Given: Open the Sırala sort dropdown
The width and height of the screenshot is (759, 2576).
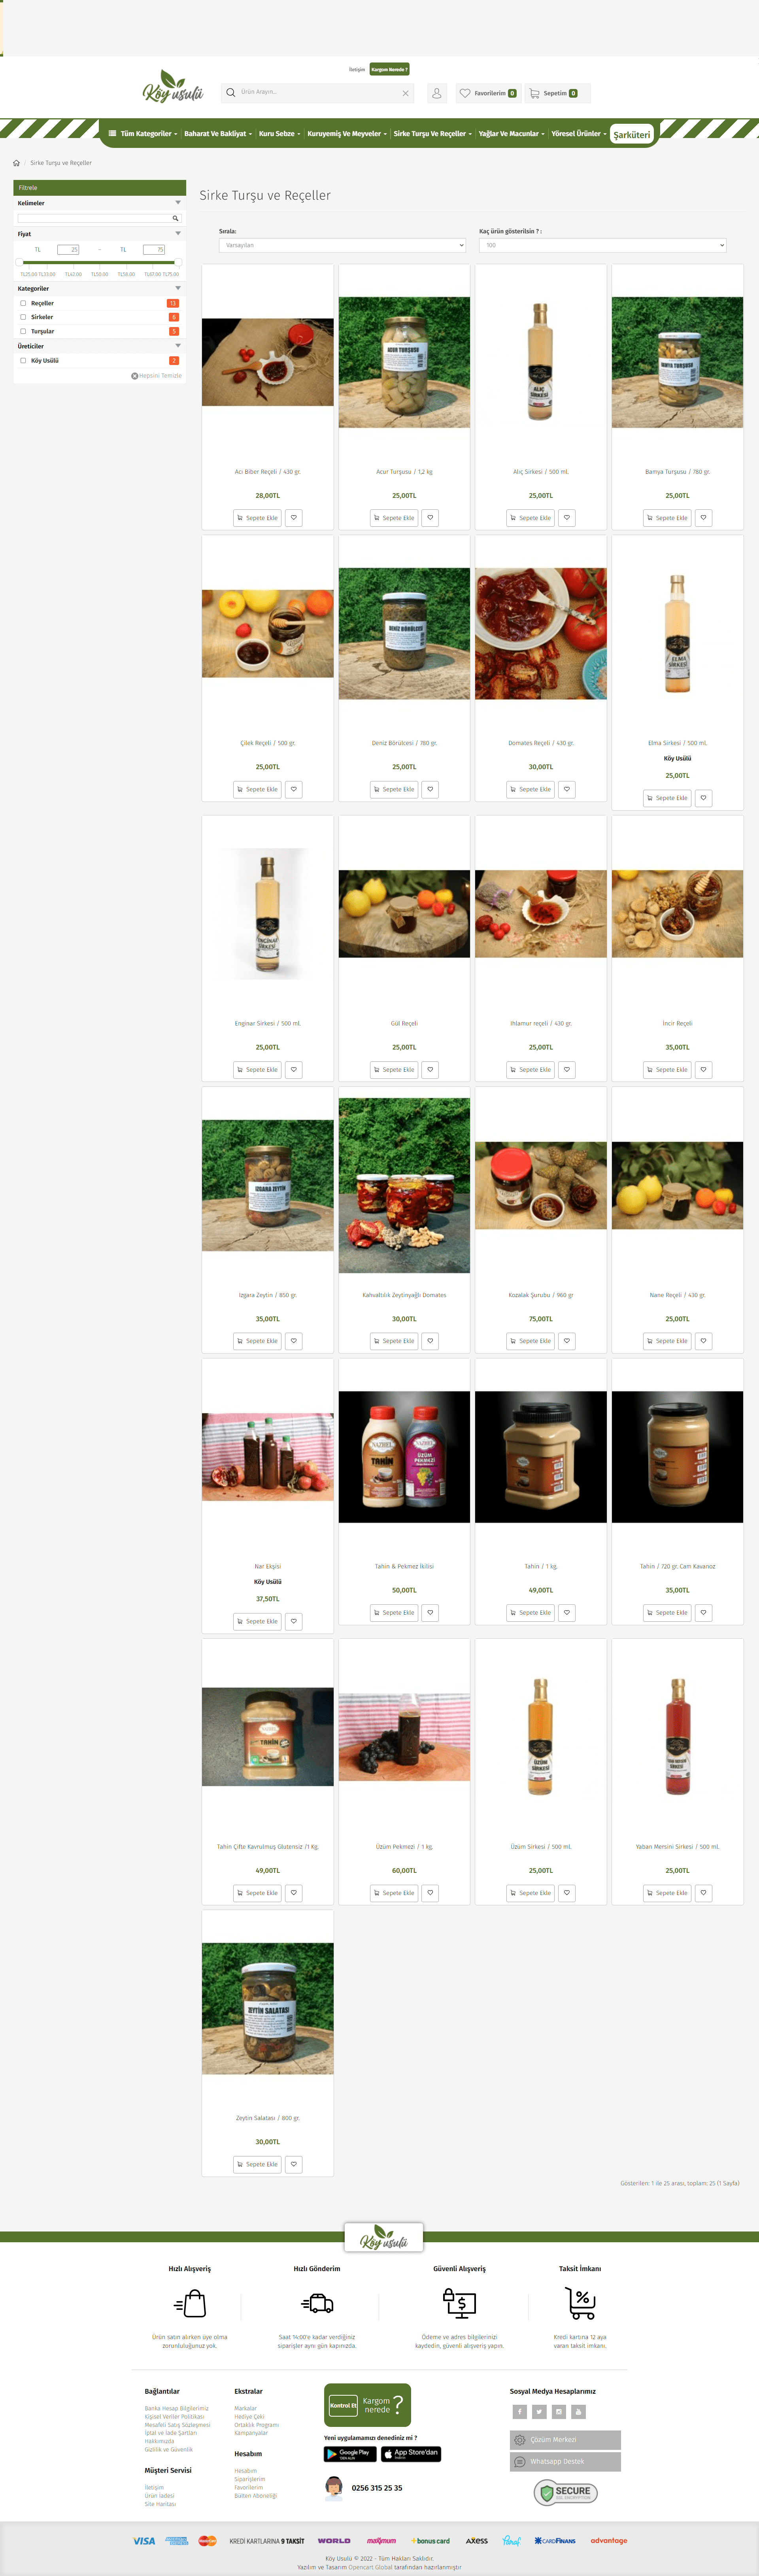Looking at the screenshot, I should (342, 245).
